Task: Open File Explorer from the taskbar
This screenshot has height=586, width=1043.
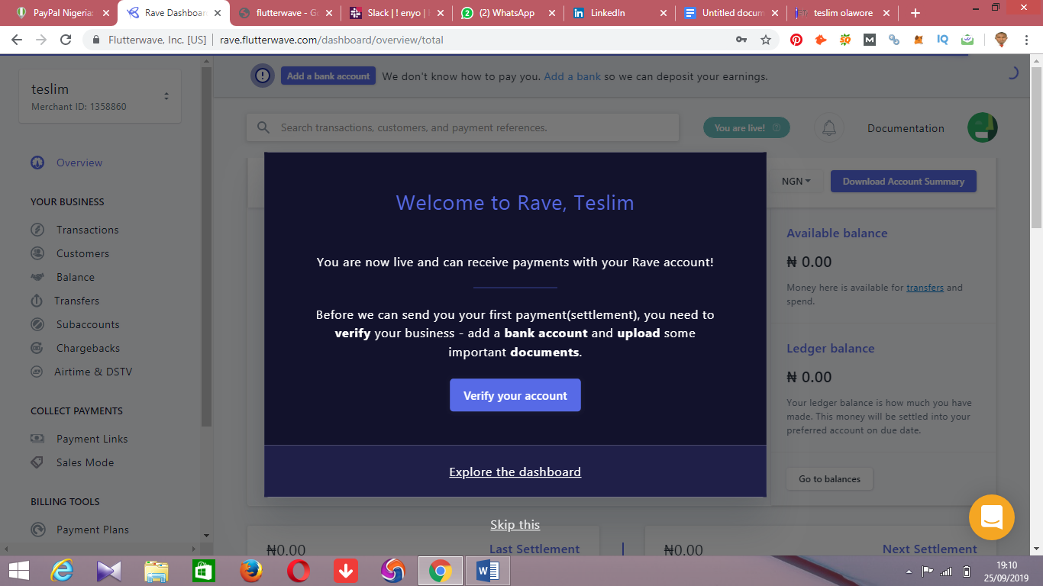Action: [156, 571]
